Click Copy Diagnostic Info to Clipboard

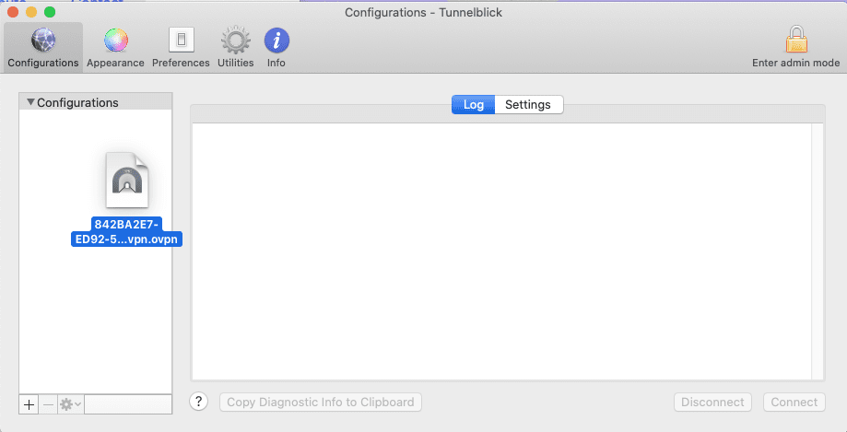322,402
